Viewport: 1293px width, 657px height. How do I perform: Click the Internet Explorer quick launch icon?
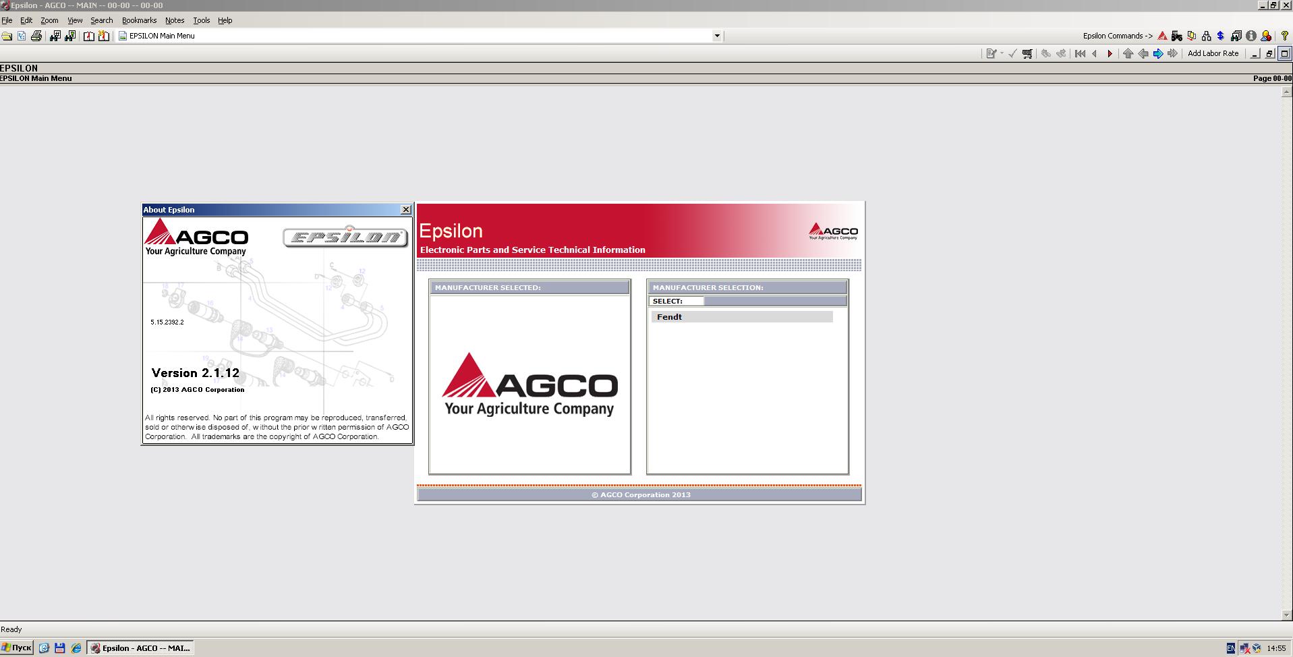76,648
